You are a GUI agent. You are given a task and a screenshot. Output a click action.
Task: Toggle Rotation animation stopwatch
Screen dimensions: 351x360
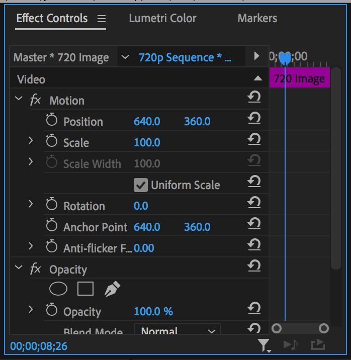click(x=51, y=204)
